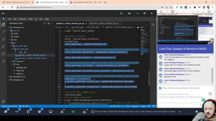Click Python interpreter version in status bar
The height and width of the screenshot is (121, 216).
tap(9, 106)
